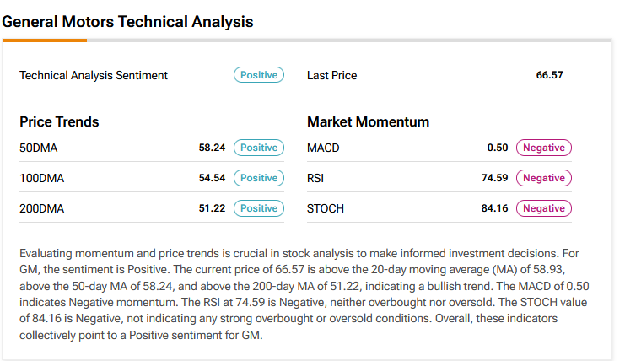Click the MACD Negative badge
Screen dimensions: 625x361
[543, 148]
